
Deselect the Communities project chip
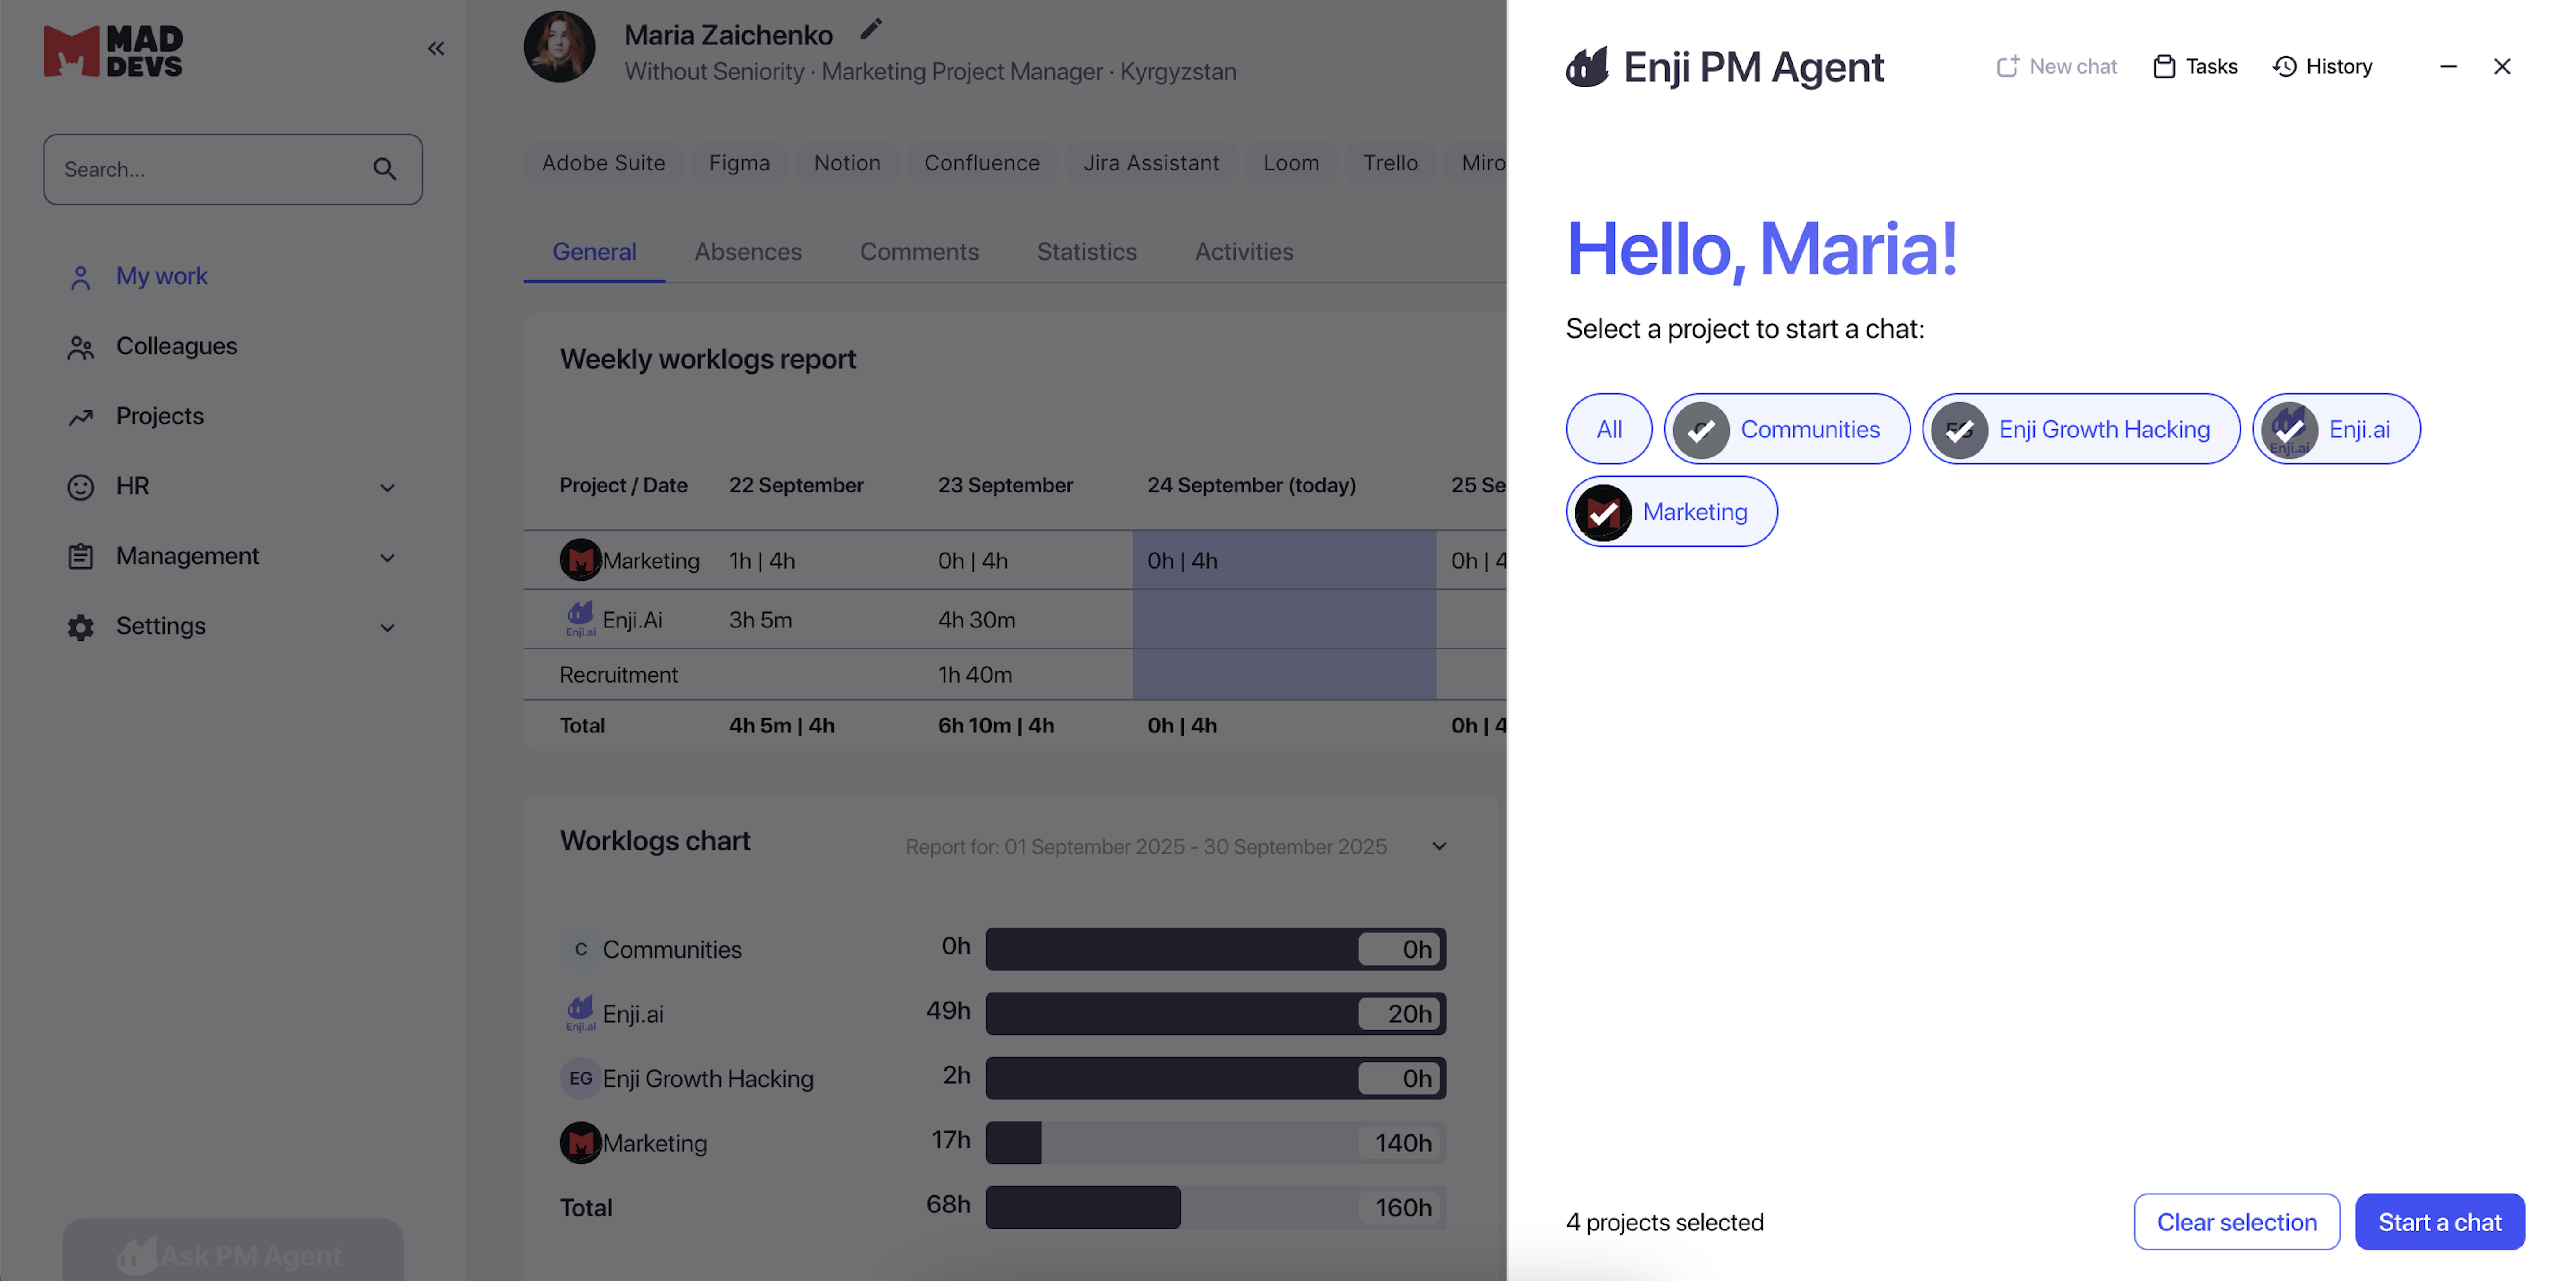1786,429
